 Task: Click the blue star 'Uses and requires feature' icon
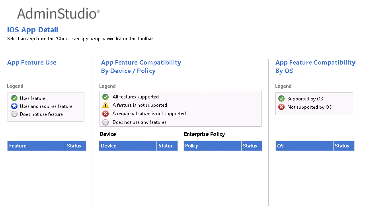[x=14, y=106]
